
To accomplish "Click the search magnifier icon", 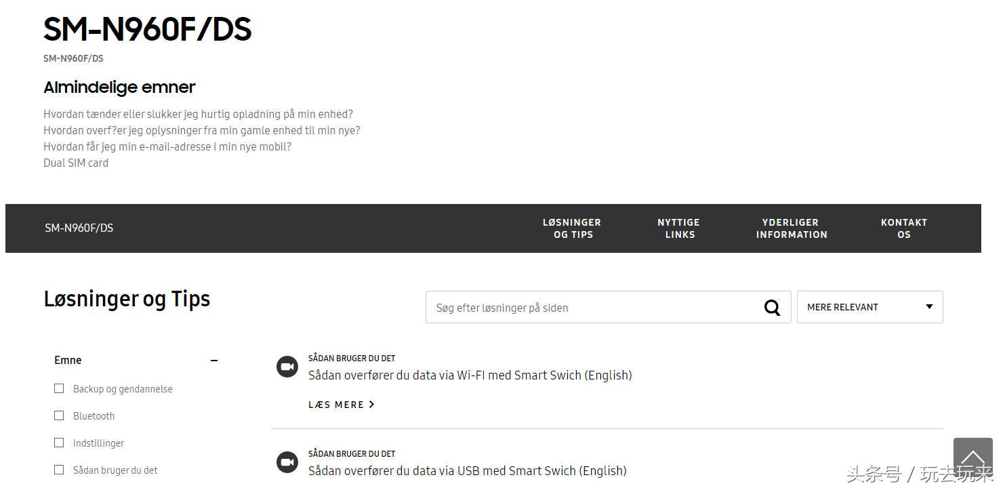I will pyautogui.click(x=772, y=308).
